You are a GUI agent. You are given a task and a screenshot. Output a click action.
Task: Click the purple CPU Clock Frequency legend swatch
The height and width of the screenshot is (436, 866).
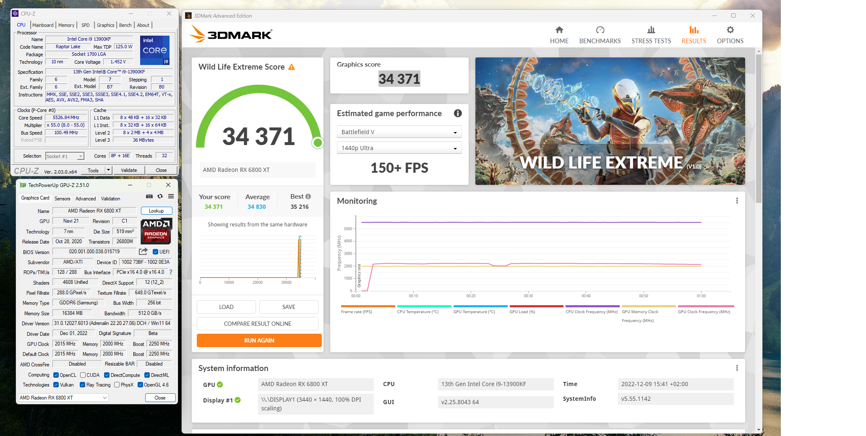tap(592, 306)
